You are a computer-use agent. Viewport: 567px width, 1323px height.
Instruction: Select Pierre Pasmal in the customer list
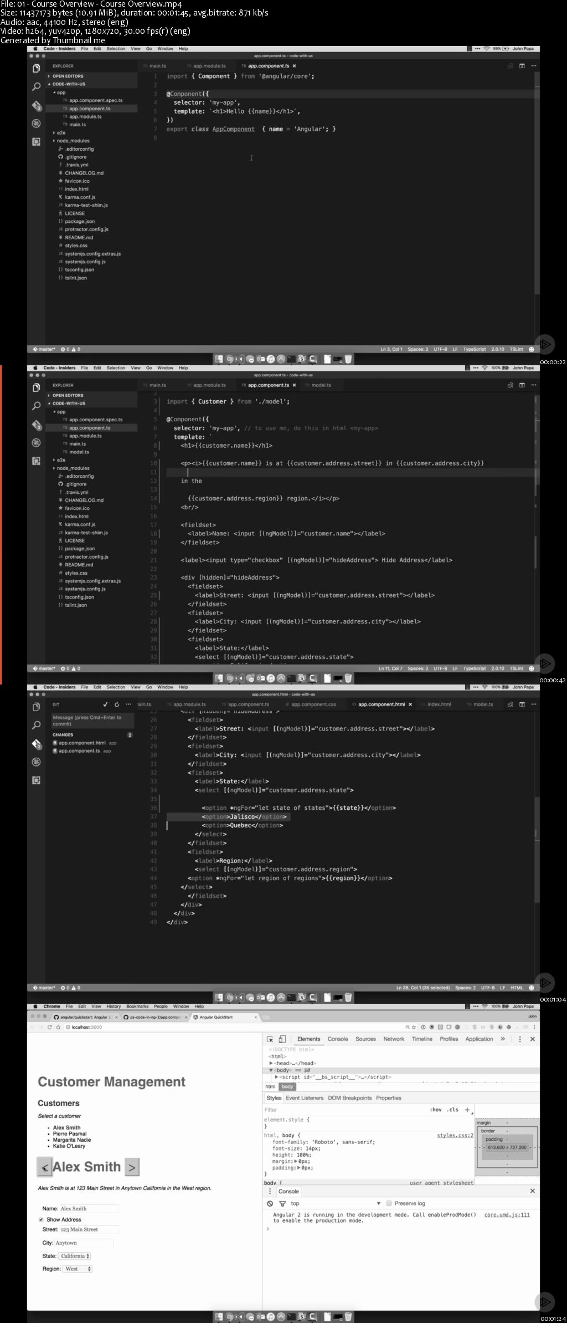click(x=70, y=1134)
